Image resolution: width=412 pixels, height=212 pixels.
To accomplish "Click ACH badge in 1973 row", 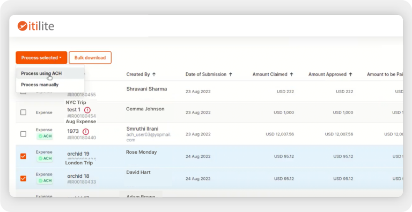I will (x=45, y=136).
